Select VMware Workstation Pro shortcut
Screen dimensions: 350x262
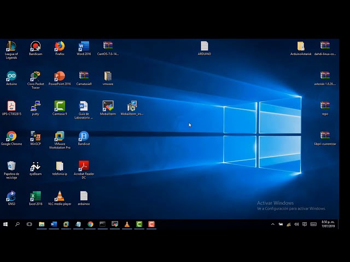pyautogui.click(x=60, y=140)
